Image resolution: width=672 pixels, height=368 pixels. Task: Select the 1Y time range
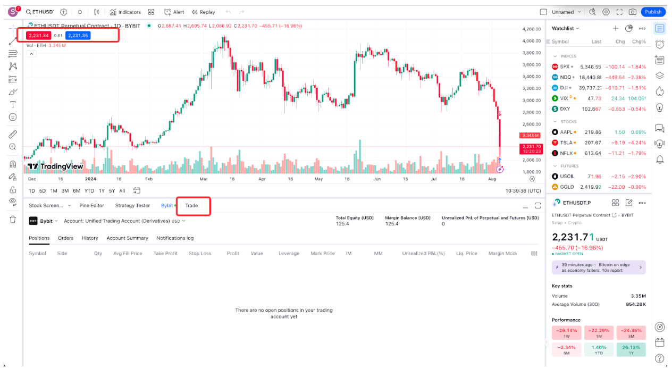[x=102, y=191]
